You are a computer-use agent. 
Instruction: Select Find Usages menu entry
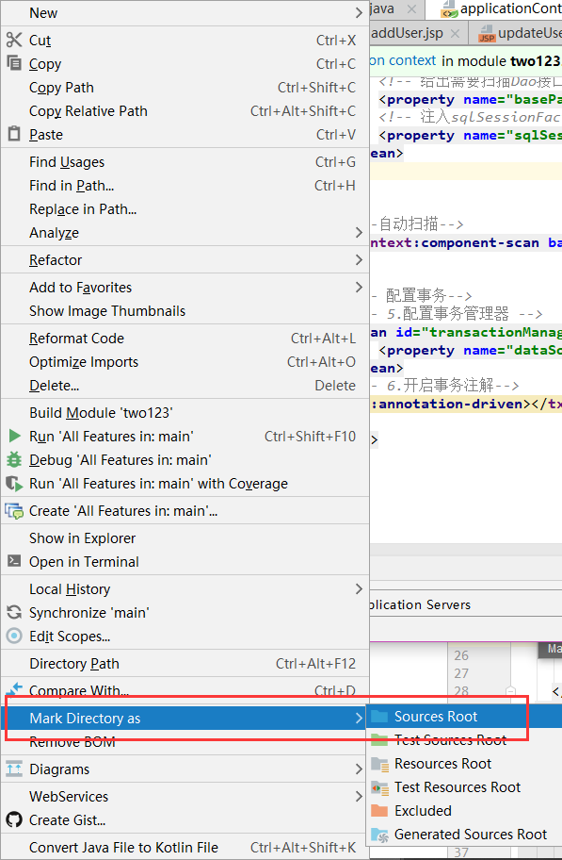coord(185,162)
